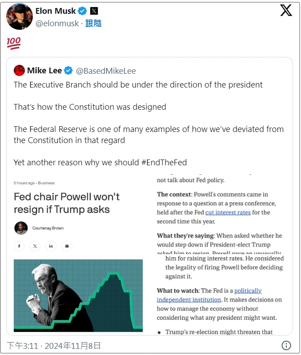Image resolution: width=301 pixels, height=355 pixels.
Task: Open the 'politically independent institution' link
Action: point(209,295)
